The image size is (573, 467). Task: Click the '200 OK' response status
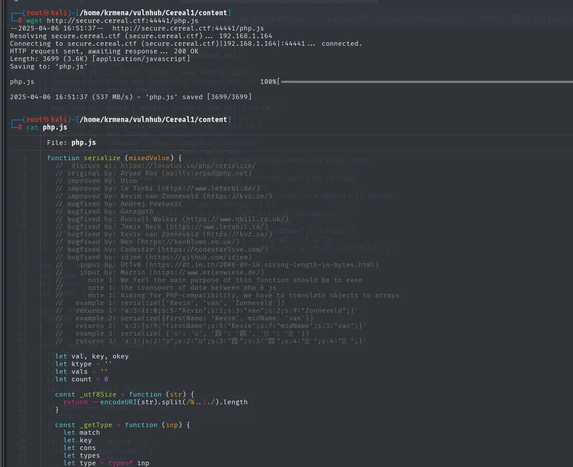(186, 51)
